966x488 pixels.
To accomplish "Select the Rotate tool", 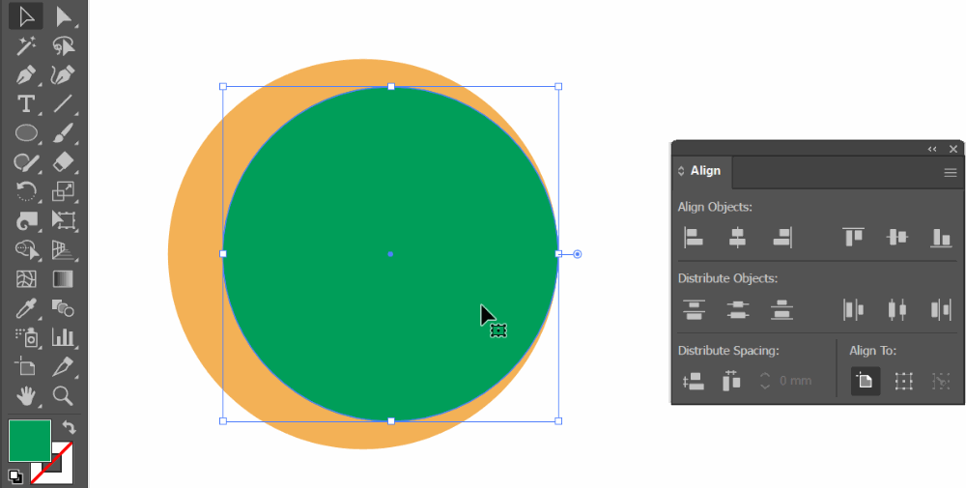I will 26,191.
